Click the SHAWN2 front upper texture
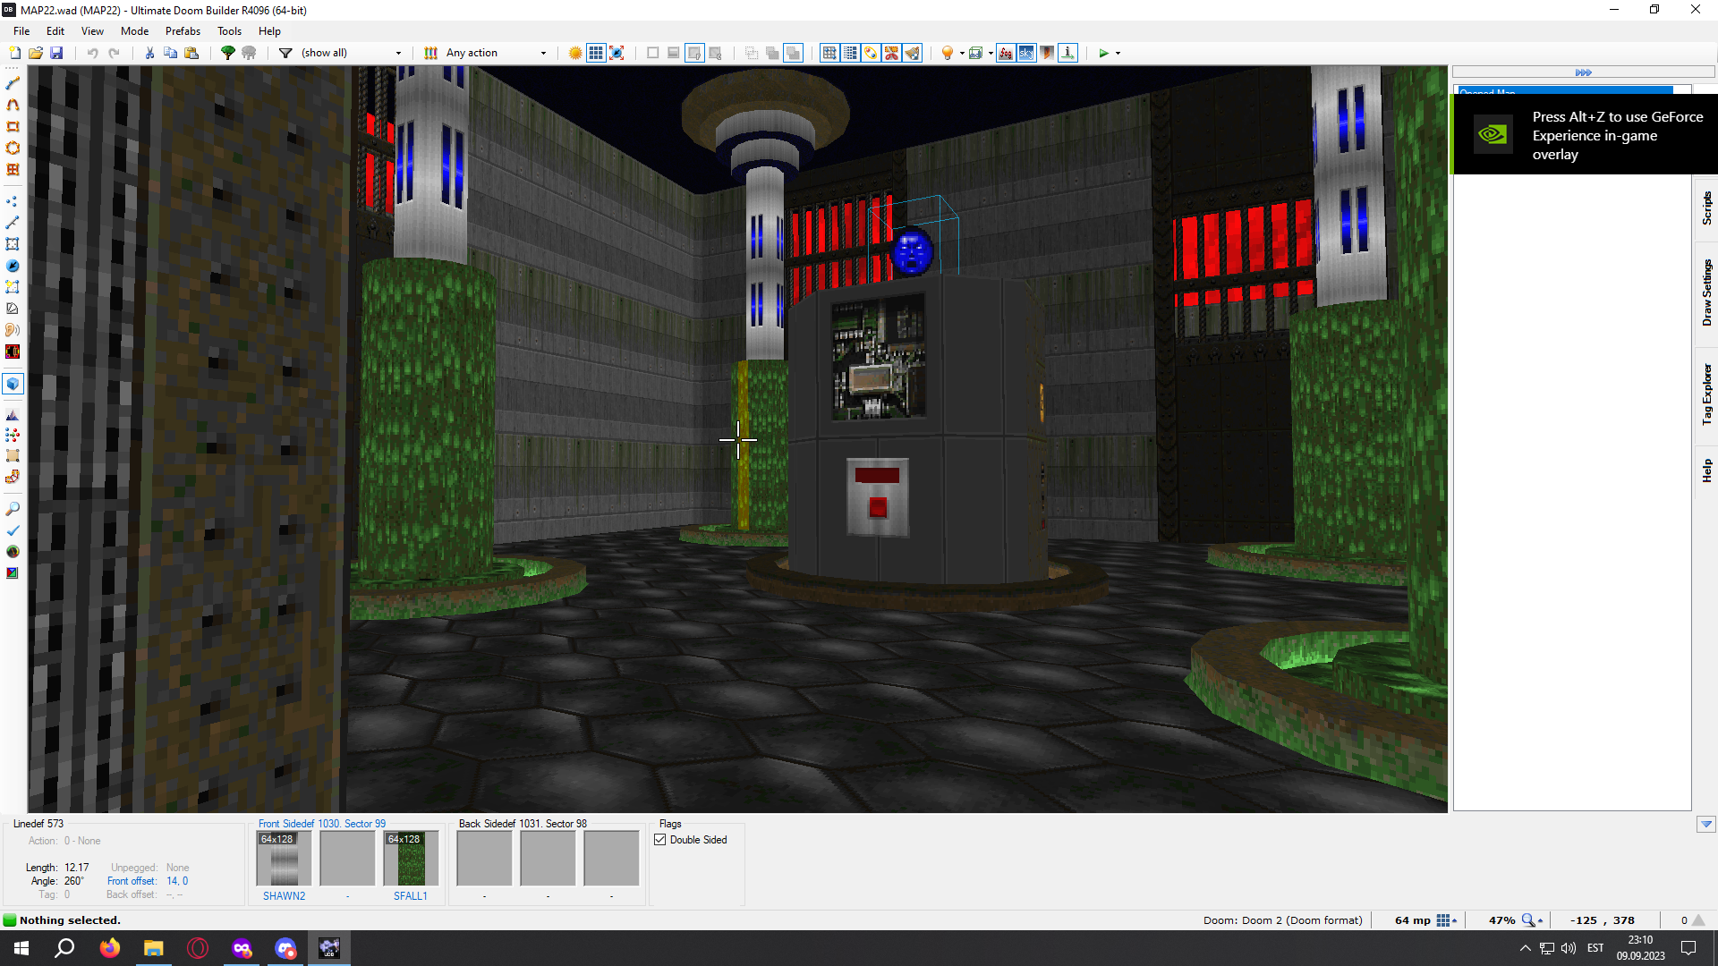This screenshot has height=966, width=1718. (x=284, y=859)
